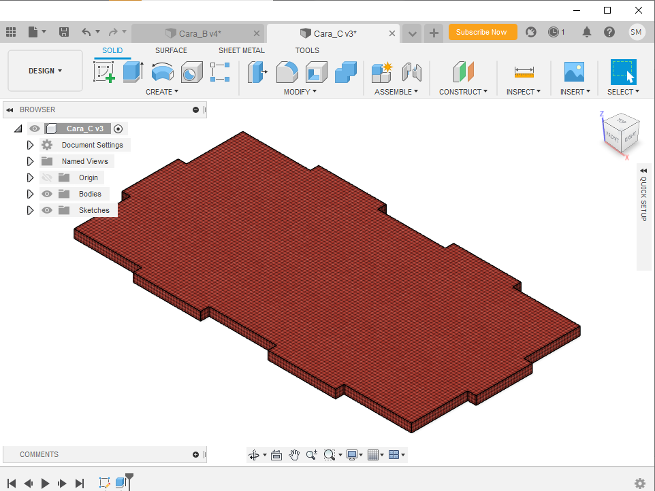Close the Cara_C v3 tab
Screen dimensions: 655x491
click(x=392, y=33)
